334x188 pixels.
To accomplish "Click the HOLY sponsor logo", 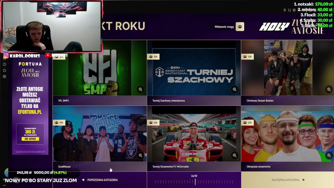I will click(274, 27).
